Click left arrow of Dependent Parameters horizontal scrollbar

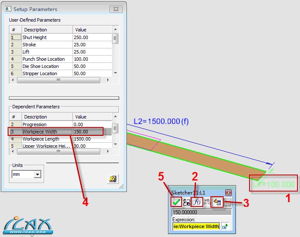click(x=13, y=152)
